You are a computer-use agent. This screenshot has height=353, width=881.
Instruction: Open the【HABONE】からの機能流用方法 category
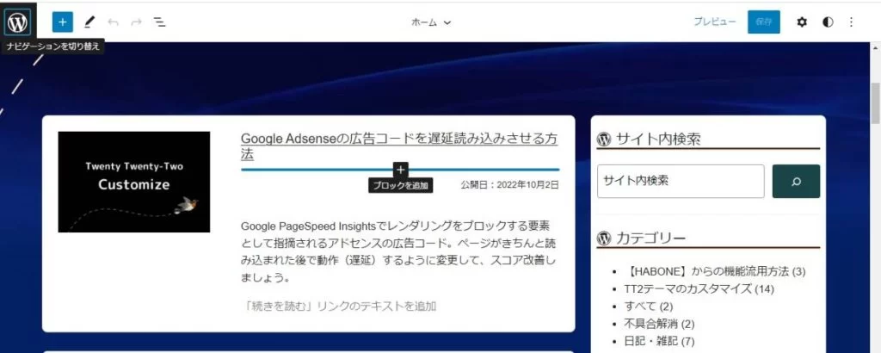pyautogui.click(x=707, y=271)
